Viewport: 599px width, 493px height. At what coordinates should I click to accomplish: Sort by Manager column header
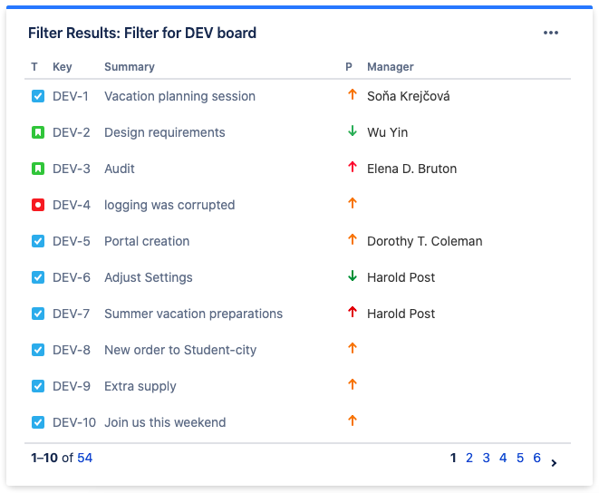390,67
